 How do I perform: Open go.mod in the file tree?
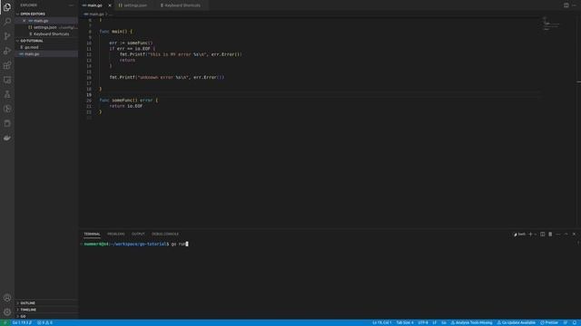point(46,47)
